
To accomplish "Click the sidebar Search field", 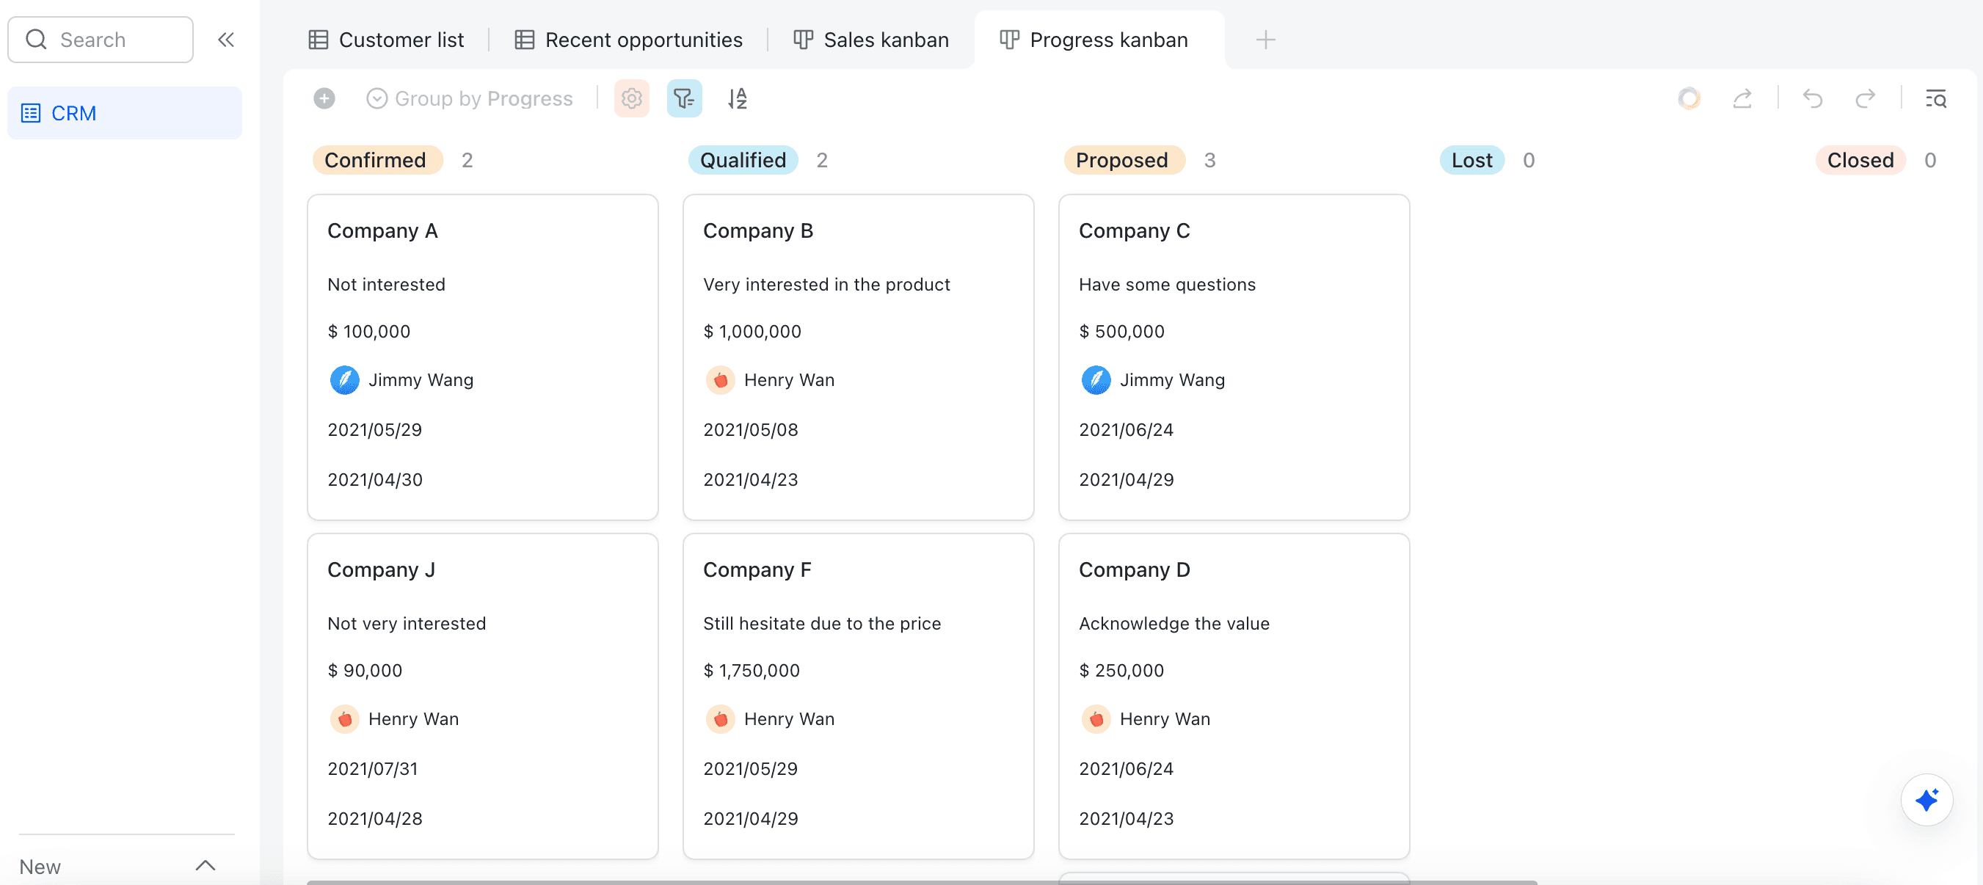I will 101,40.
